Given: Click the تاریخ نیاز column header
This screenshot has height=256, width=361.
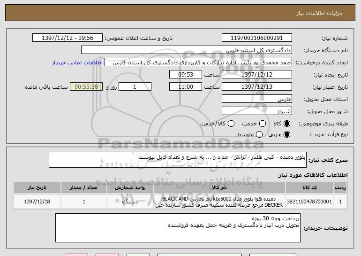Looking at the screenshot, I should point(37,187).
